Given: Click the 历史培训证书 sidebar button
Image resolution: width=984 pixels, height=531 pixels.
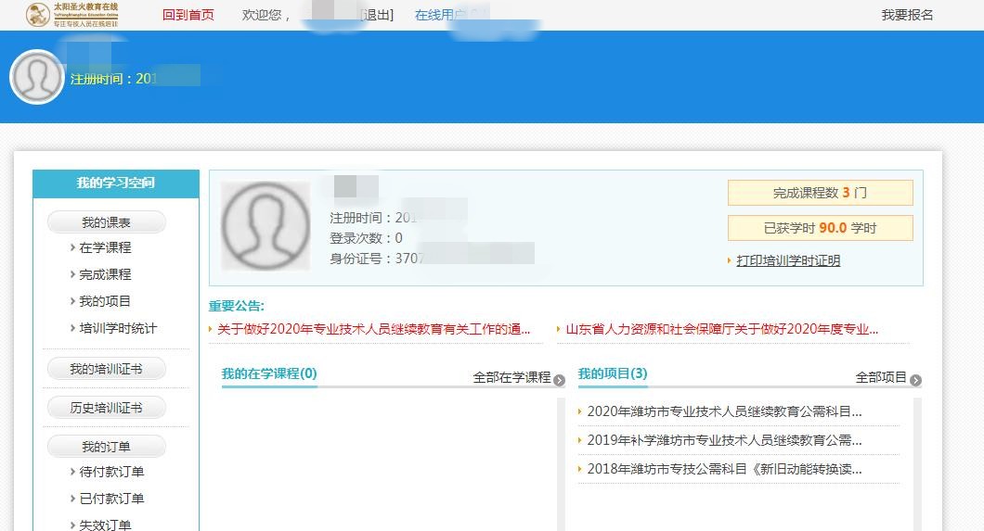Looking at the screenshot, I should (x=106, y=408).
